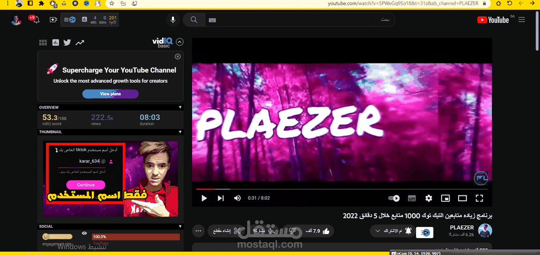Image resolution: width=540 pixels, height=255 pixels.
Task: Open the YouTube notifications bell with +9 badge
Action: click(35, 19)
